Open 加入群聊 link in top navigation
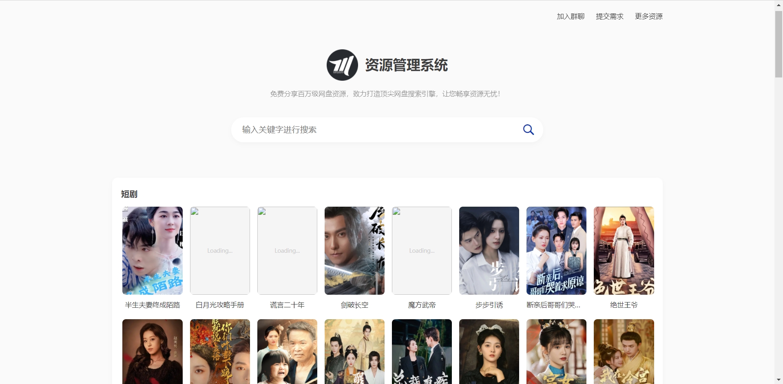Image resolution: width=783 pixels, height=384 pixels. pos(571,16)
